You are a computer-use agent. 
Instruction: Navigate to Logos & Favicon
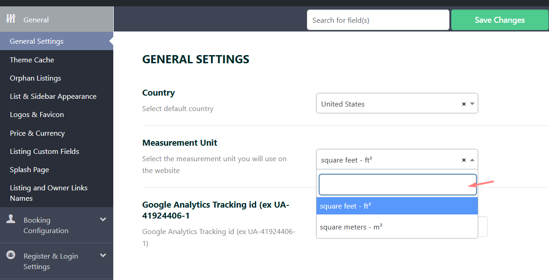coord(37,114)
